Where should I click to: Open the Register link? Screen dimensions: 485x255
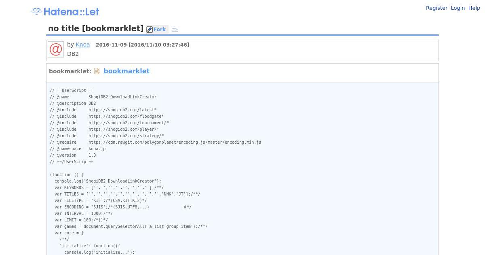click(436, 8)
